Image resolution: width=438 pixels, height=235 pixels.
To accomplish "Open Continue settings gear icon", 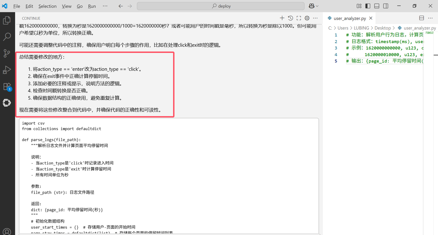I will click(x=307, y=18).
